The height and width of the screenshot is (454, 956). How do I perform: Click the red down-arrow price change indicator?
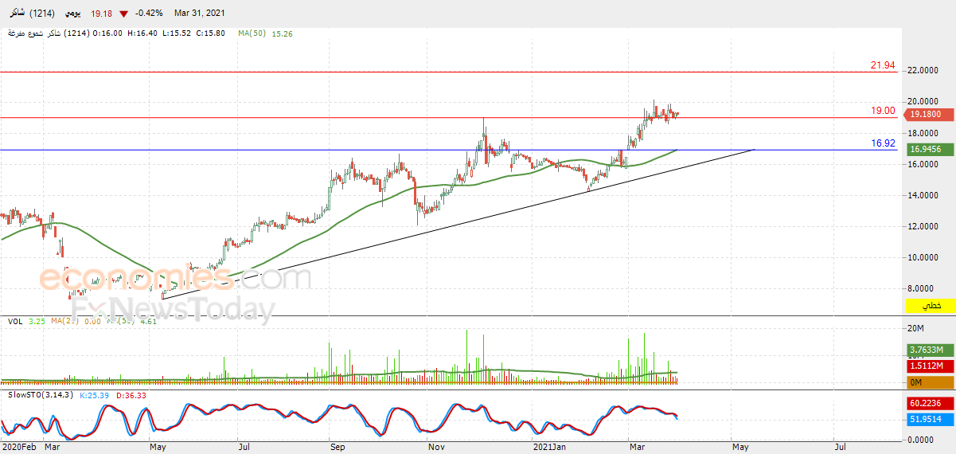click(x=123, y=14)
